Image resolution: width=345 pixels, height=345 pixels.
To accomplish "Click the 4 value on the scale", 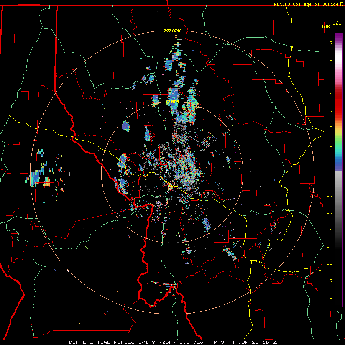I will tap(331, 94).
